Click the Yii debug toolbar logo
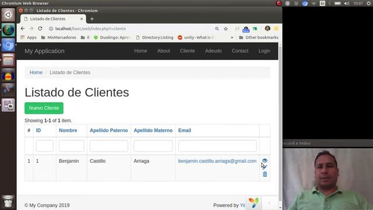Screen dimensions: 373x210 point(254,203)
